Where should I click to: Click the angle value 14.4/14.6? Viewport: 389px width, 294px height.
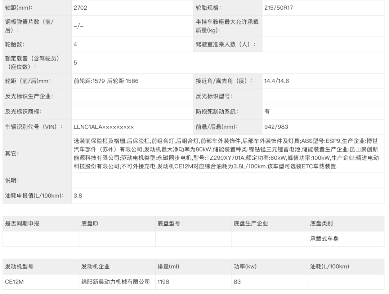click(x=276, y=81)
